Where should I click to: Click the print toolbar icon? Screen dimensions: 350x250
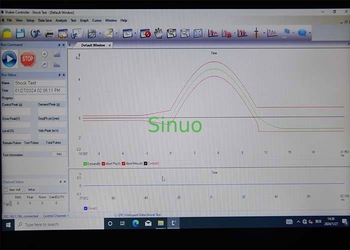point(49,33)
